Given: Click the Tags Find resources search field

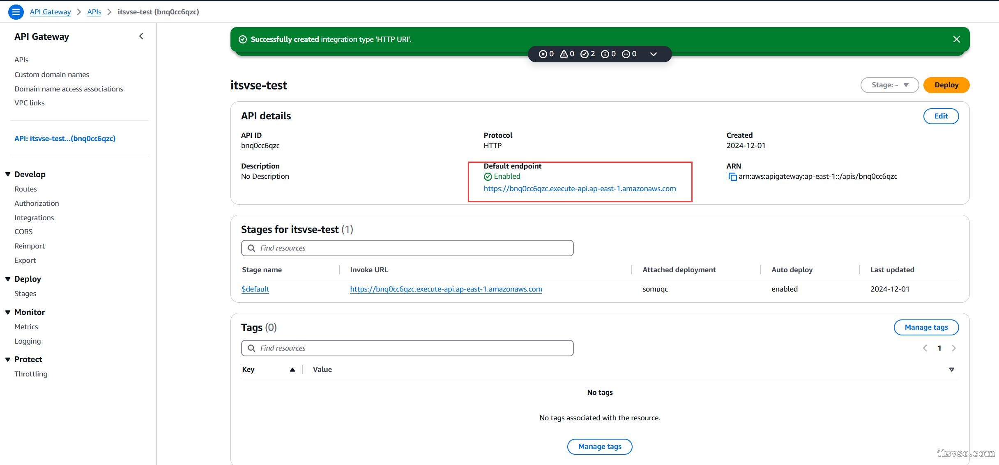Looking at the screenshot, I should (x=407, y=348).
